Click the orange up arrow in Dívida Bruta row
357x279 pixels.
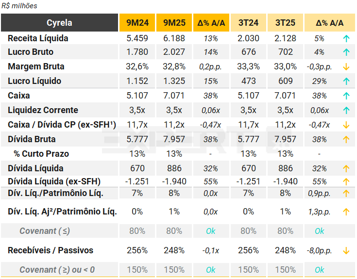pos(346,139)
